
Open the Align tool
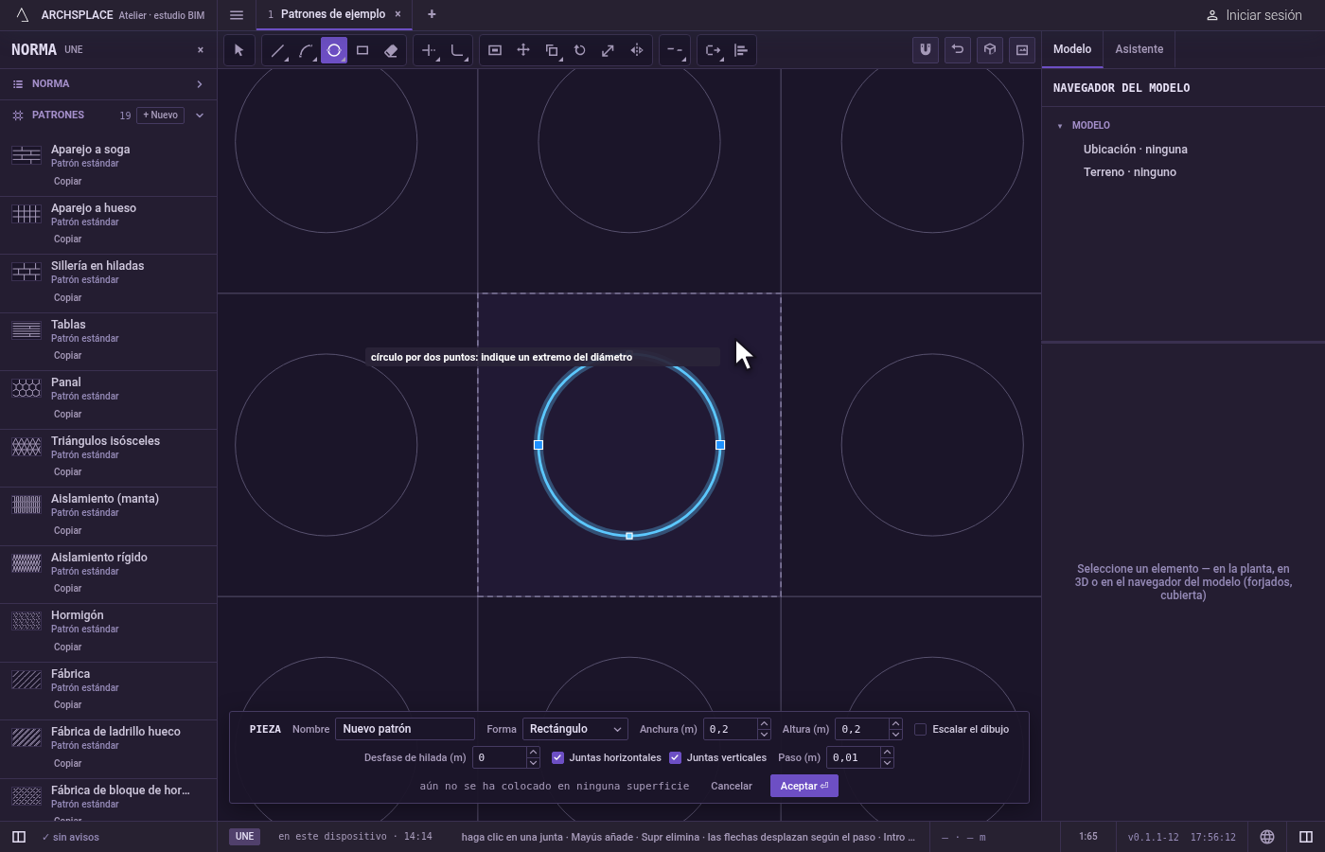click(741, 50)
